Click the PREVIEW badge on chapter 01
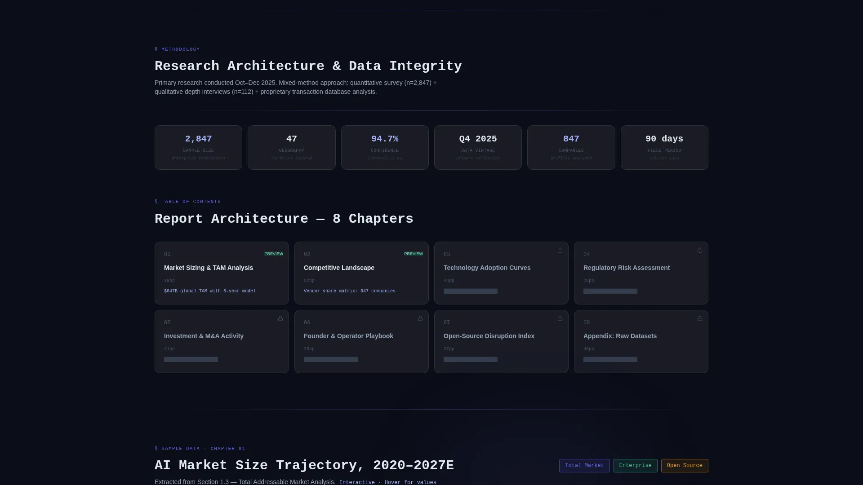The height and width of the screenshot is (485, 863). click(x=274, y=254)
